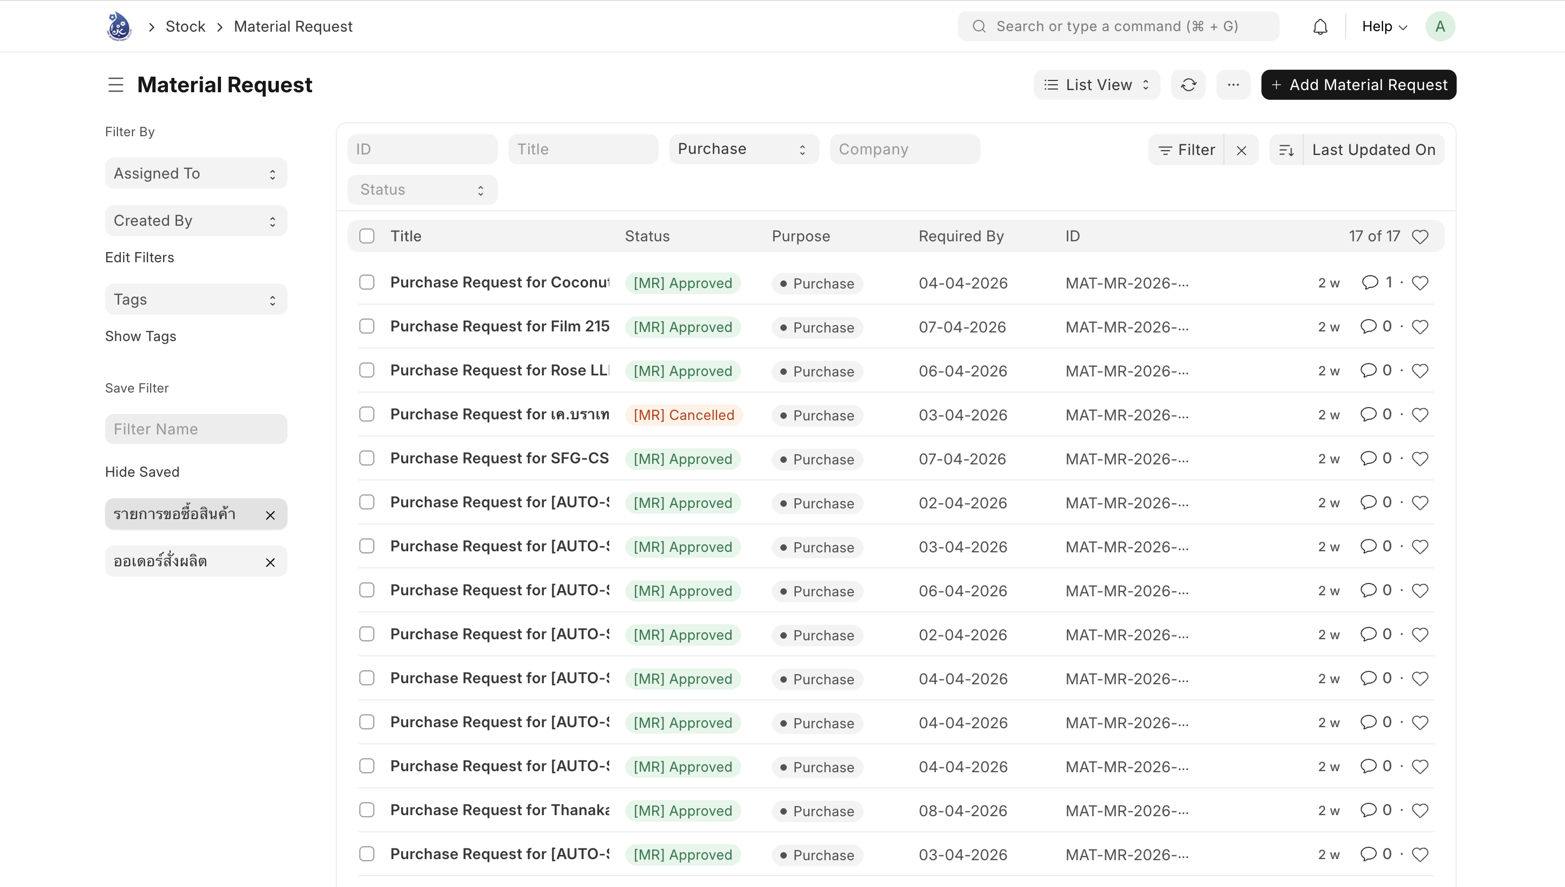Check the Thanaka purchase request row
The height and width of the screenshot is (887, 1565).
(x=367, y=810)
